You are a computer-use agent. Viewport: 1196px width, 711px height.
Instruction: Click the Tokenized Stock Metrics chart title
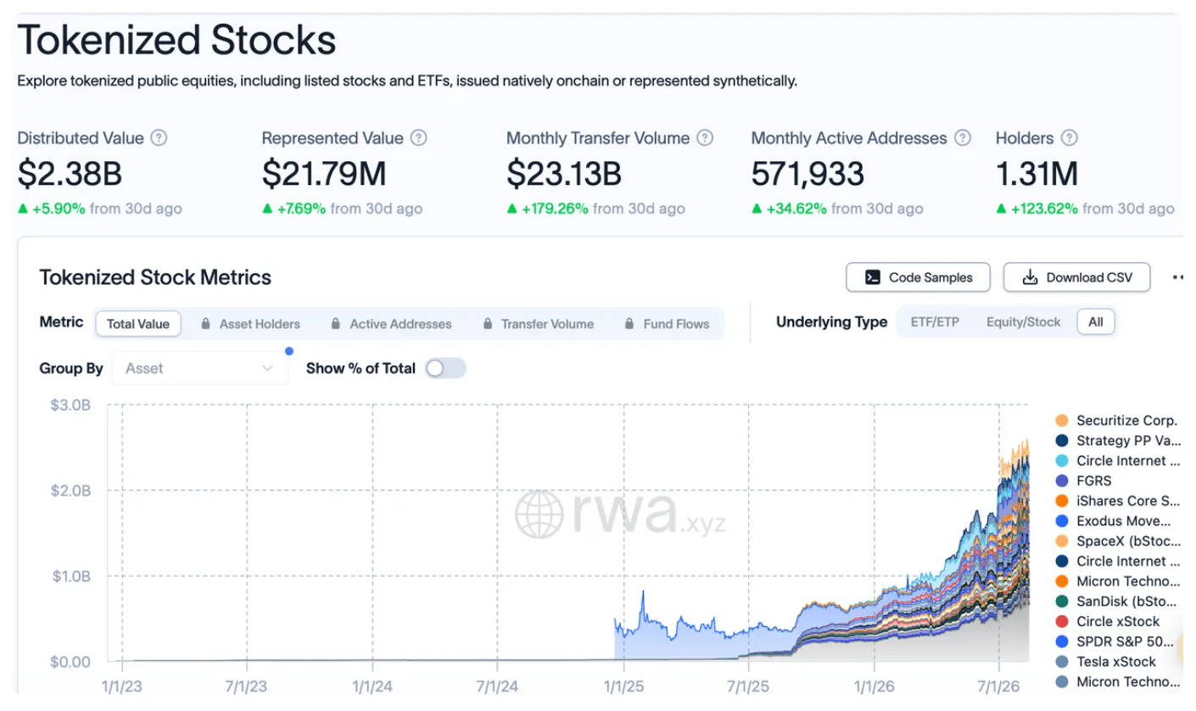tap(155, 277)
